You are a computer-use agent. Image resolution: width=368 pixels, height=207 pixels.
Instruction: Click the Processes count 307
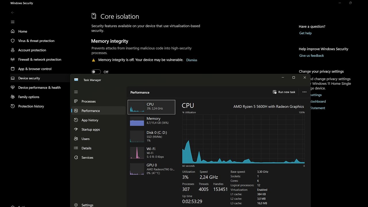point(186,189)
